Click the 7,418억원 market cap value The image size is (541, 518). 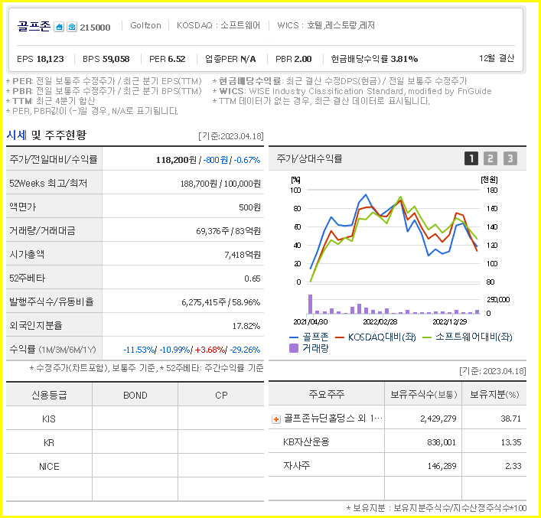click(243, 255)
